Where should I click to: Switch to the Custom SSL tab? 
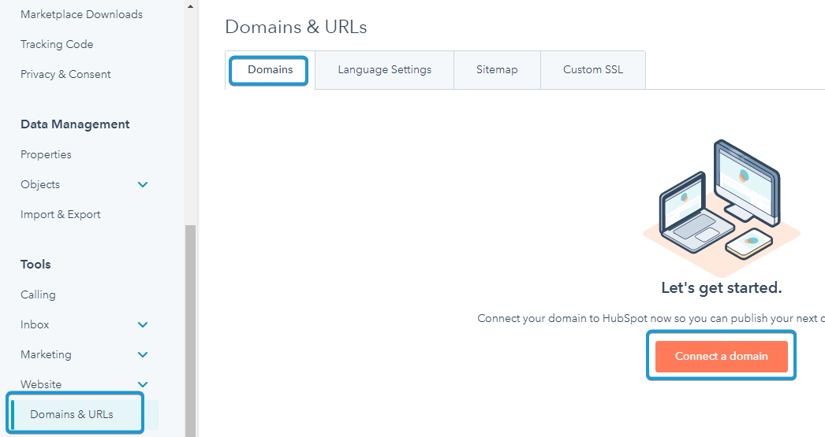pyautogui.click(x=593, y=70)
